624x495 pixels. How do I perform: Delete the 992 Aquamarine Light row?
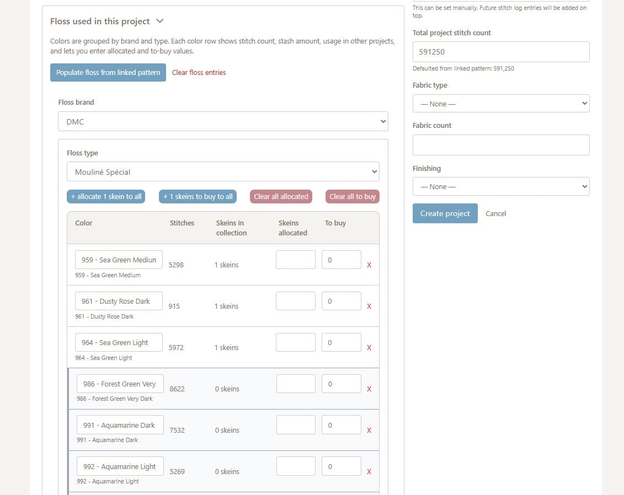pyautogui.click(x=369, y=472)
